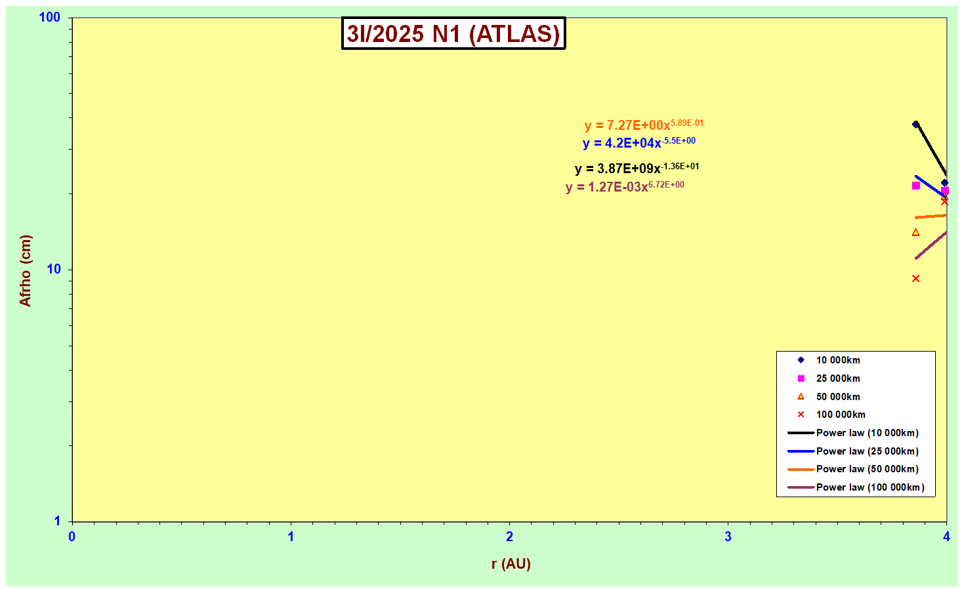Click the x-axis label 1
The width and height of the screenshot is (962, 591).
click(291, 537)
